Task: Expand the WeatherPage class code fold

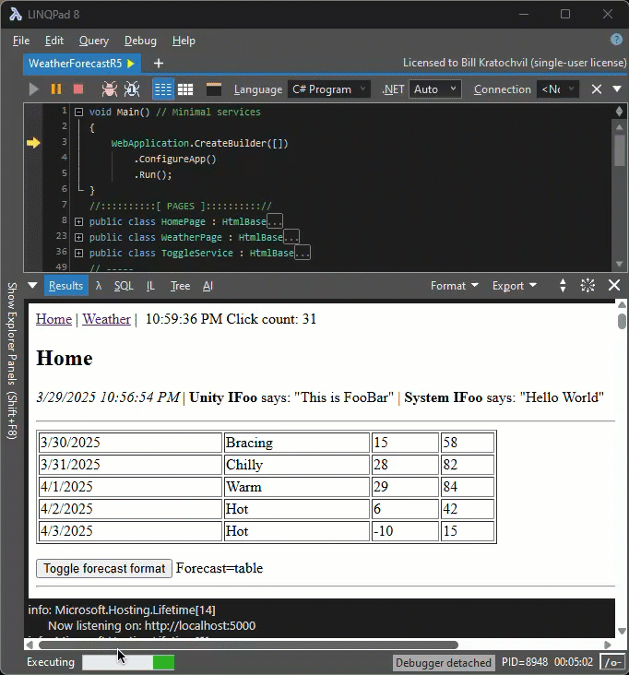Action: pos(78,237)
